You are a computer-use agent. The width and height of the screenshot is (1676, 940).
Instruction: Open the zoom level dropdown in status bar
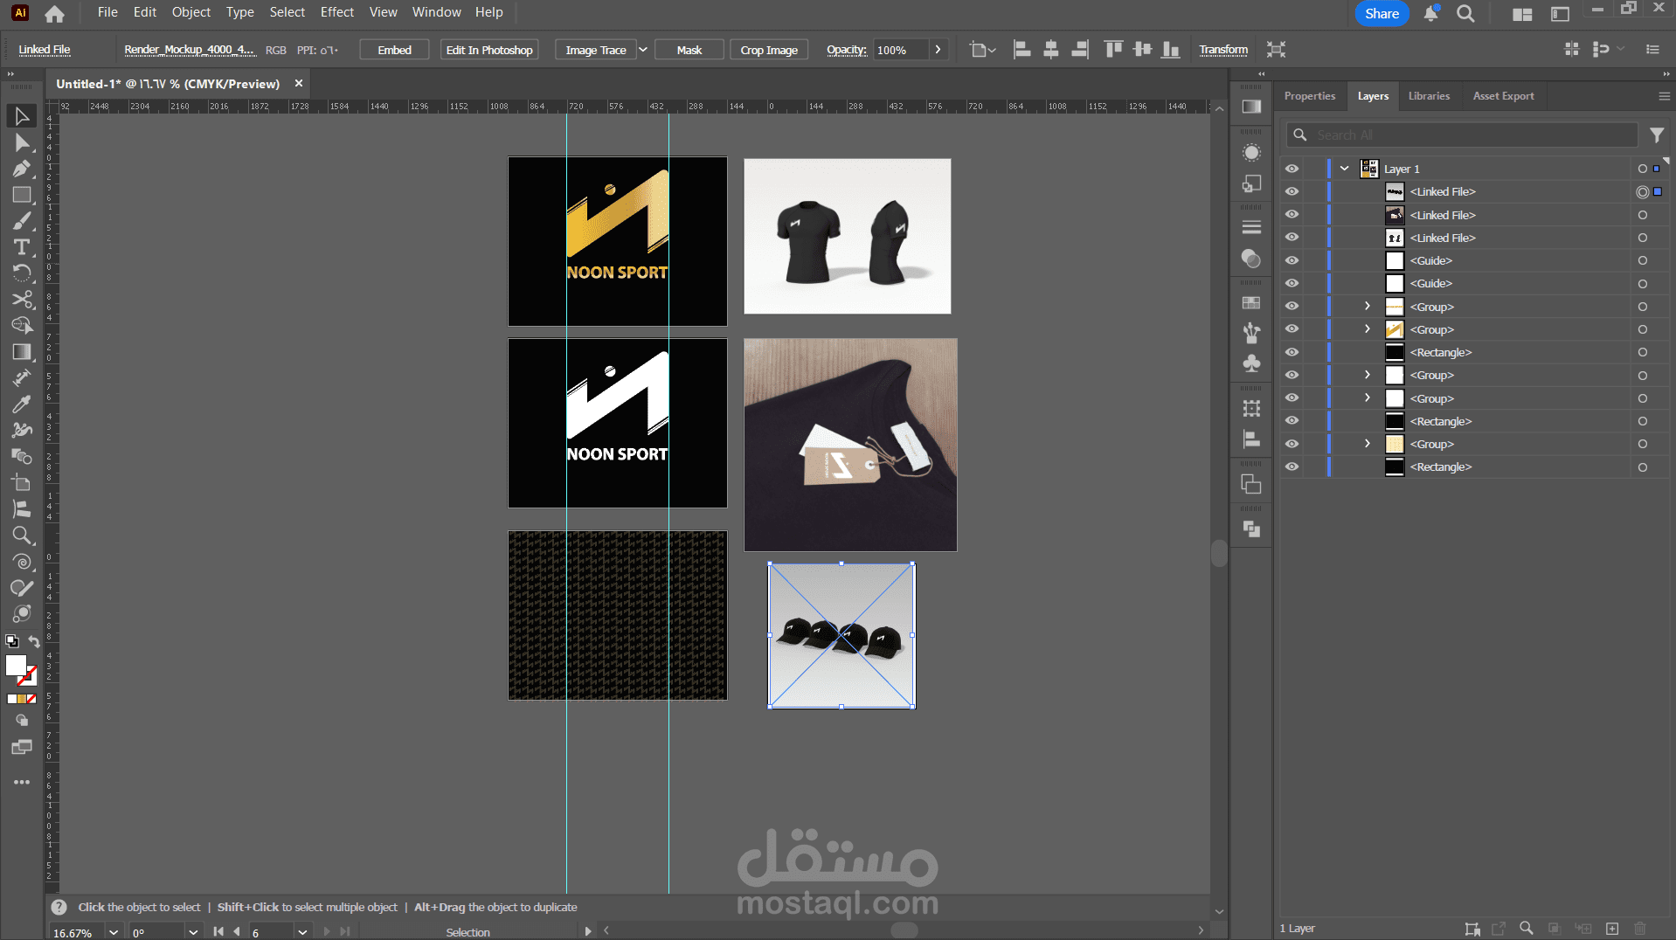click(114, 932)
